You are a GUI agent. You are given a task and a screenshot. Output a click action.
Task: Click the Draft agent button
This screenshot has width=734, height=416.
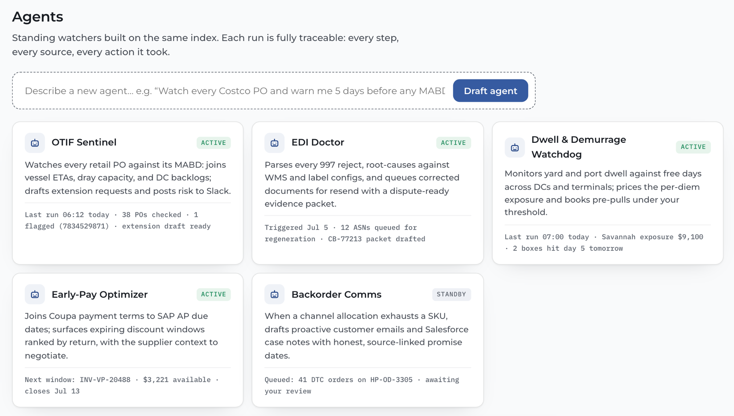pyautogui.click(x=490, y=91)
